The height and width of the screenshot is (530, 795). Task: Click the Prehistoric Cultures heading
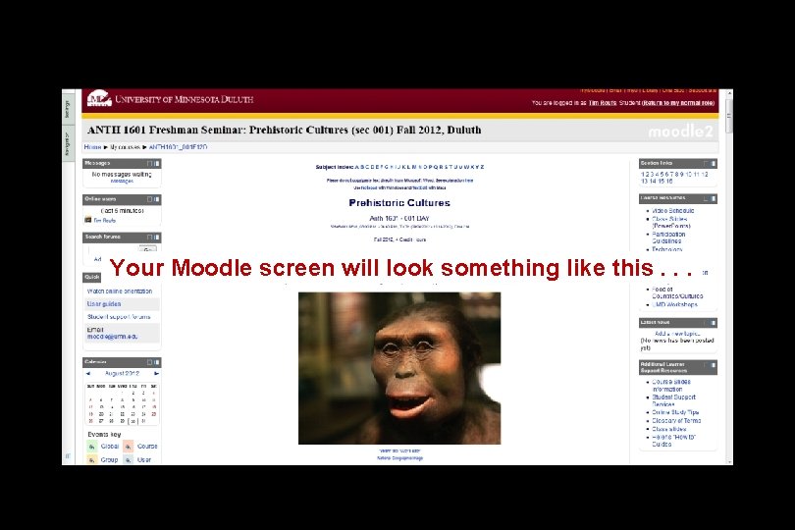pos(399,203)
